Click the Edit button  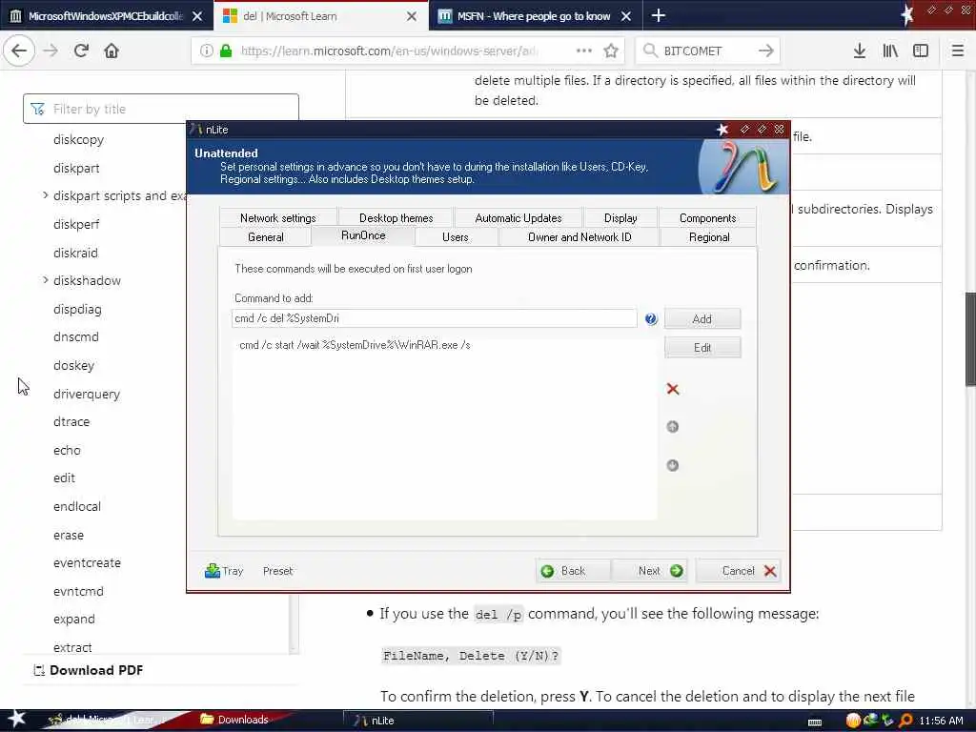pyautogui.click(x=702, y=347)
